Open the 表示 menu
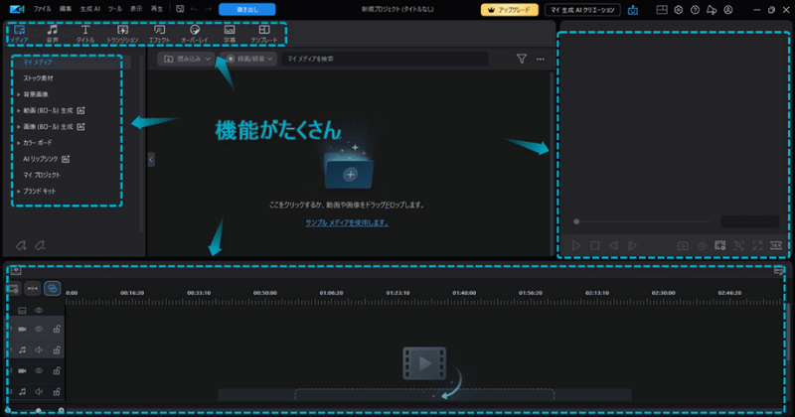Screen dimensions: 795x417 pos(136,9)
